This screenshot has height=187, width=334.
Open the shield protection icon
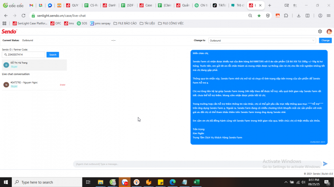click(x=268, y=16)
